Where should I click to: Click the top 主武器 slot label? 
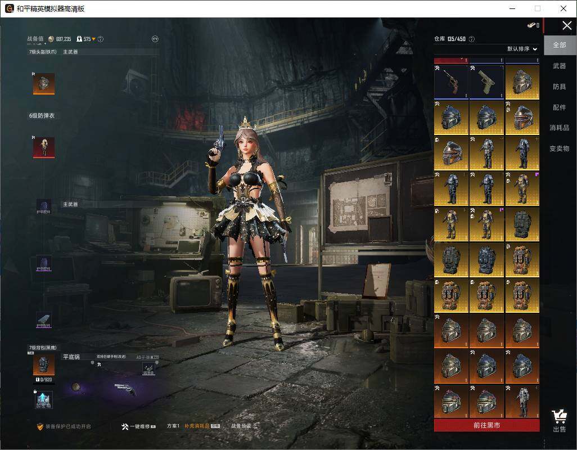pyautogui.click(x=70, y=52)
